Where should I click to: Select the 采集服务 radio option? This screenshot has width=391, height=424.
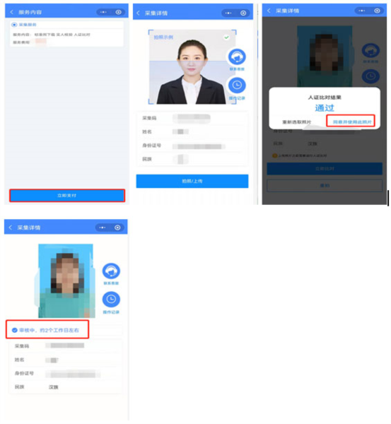[14, 25]
